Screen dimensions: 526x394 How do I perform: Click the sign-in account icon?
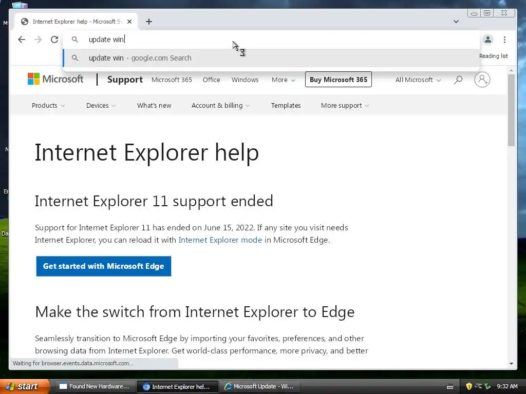(482, 80)
